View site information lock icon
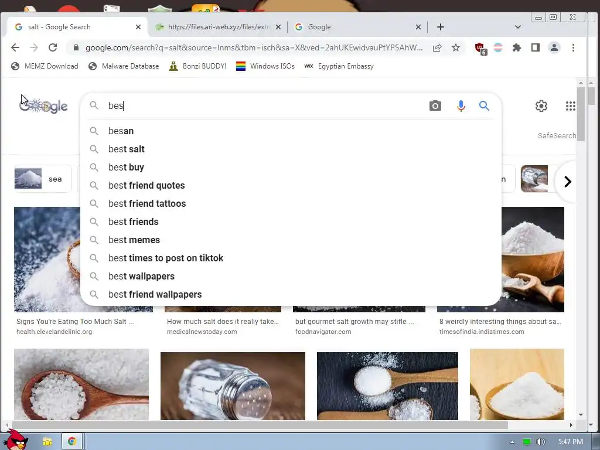600x450 pixels. [x=76, y=47]
